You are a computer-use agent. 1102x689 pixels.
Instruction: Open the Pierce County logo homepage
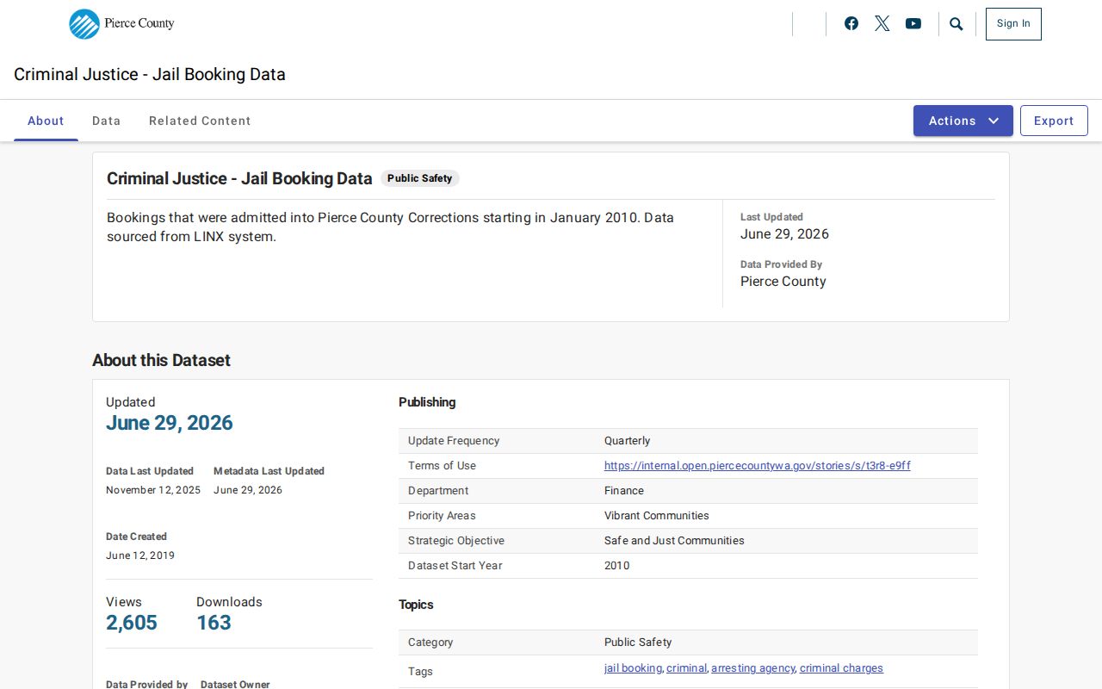(x=121, y=24)
